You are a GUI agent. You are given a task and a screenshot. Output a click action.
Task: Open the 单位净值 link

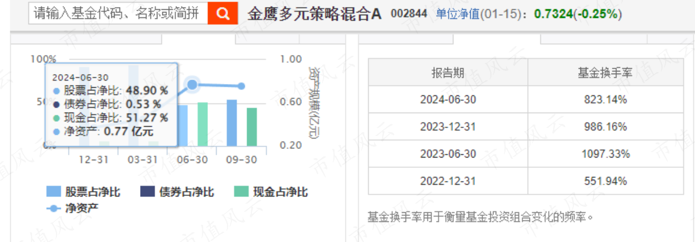(x=458, y=14)
